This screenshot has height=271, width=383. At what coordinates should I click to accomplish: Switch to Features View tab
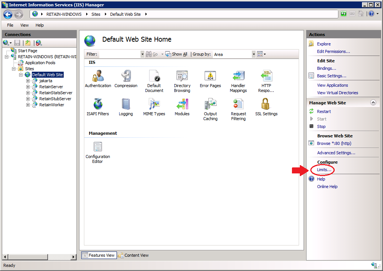[x=99, y=255]
